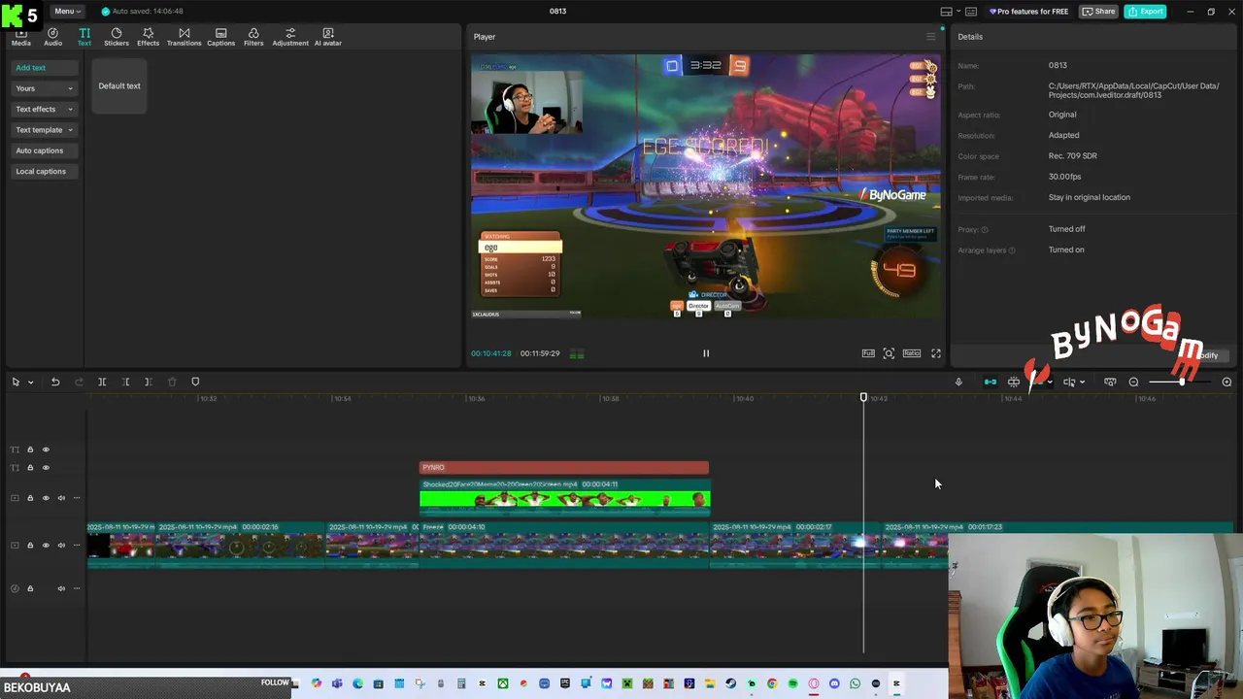The width and height of the screenshot is (1243, 699).
Task: Click the Proxy info icon
Action: (985, 230)
